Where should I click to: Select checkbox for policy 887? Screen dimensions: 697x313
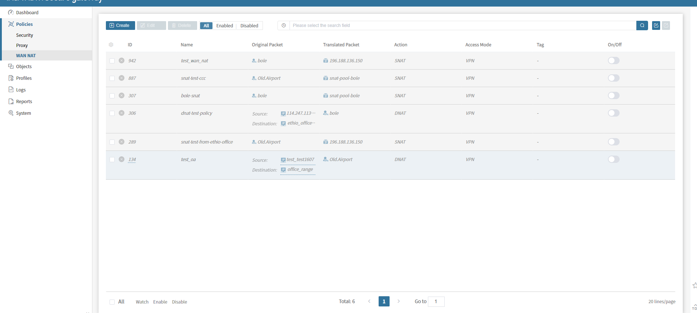pos(112,78)
